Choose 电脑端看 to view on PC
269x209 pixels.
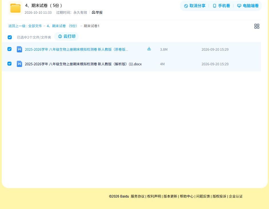pos(248,6)
